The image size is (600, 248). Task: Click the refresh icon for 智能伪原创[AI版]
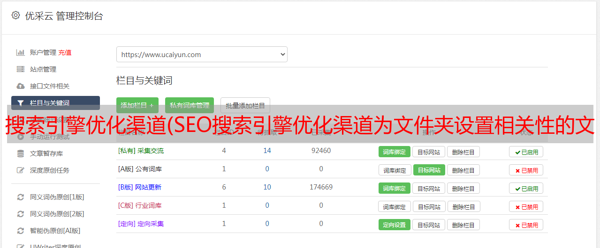point(21,231)
